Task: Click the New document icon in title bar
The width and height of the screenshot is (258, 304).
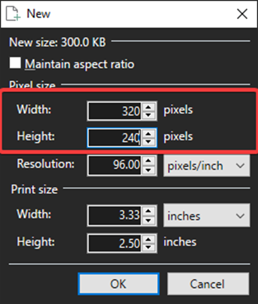Action: click(13, 14)
